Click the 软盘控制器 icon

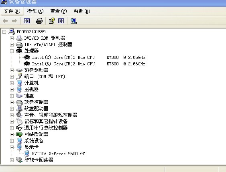pos(19,103)
